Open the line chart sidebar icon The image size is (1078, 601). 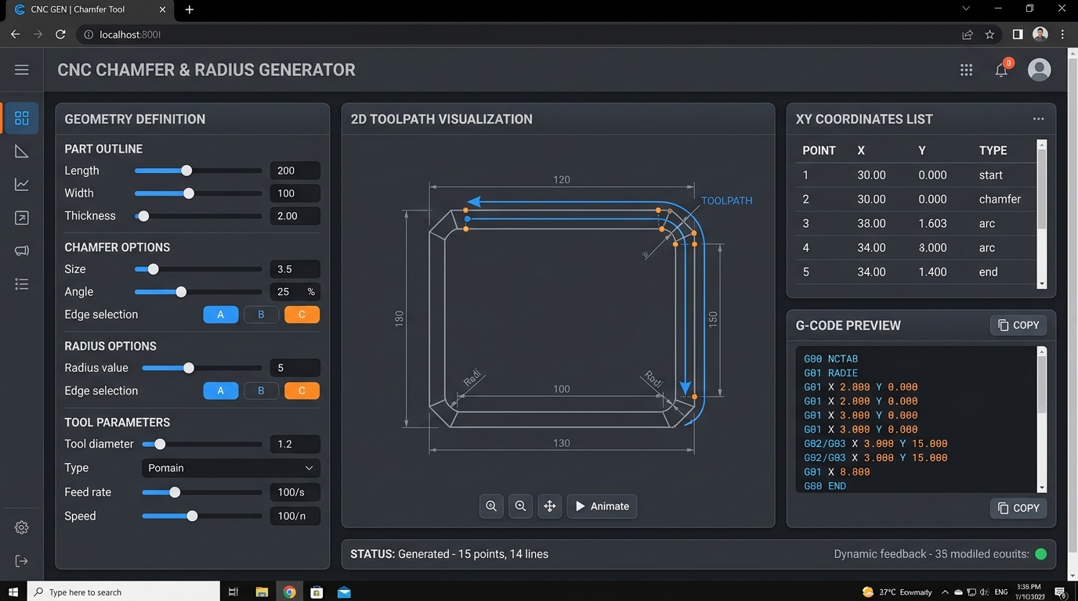tap(22, 185)
